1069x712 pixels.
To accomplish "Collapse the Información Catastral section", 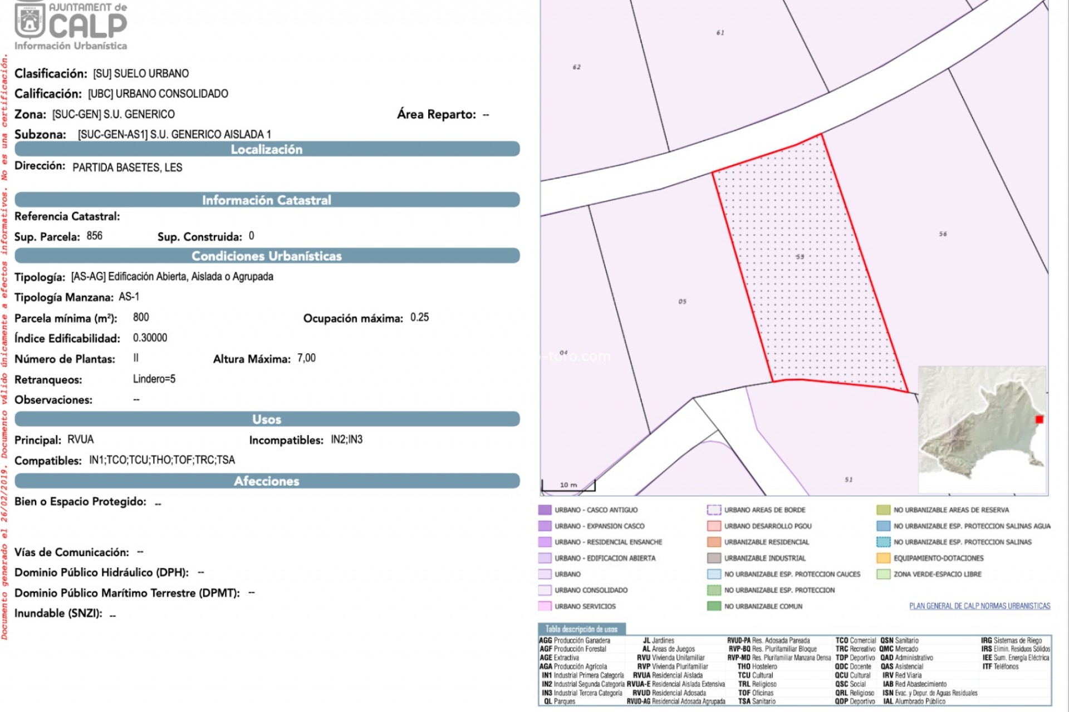I will point(267,200).
